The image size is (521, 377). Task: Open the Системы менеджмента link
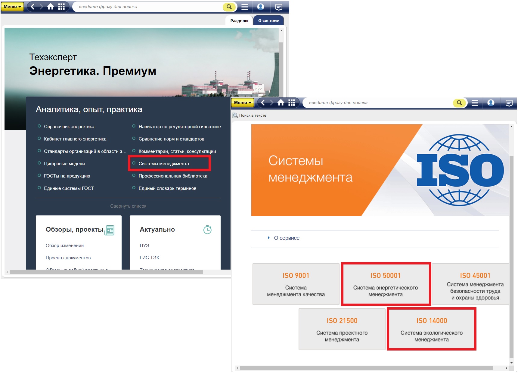(163, 164)
